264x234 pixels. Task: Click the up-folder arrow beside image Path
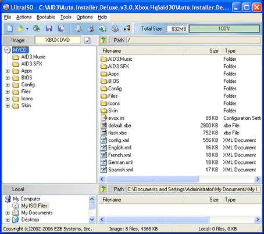coord(103,40)
